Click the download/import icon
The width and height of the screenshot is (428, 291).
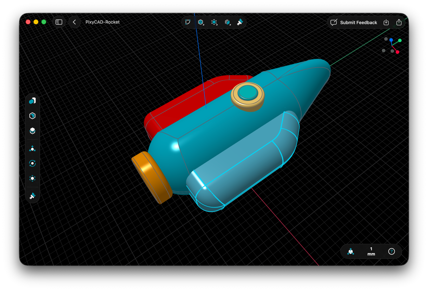386,22
